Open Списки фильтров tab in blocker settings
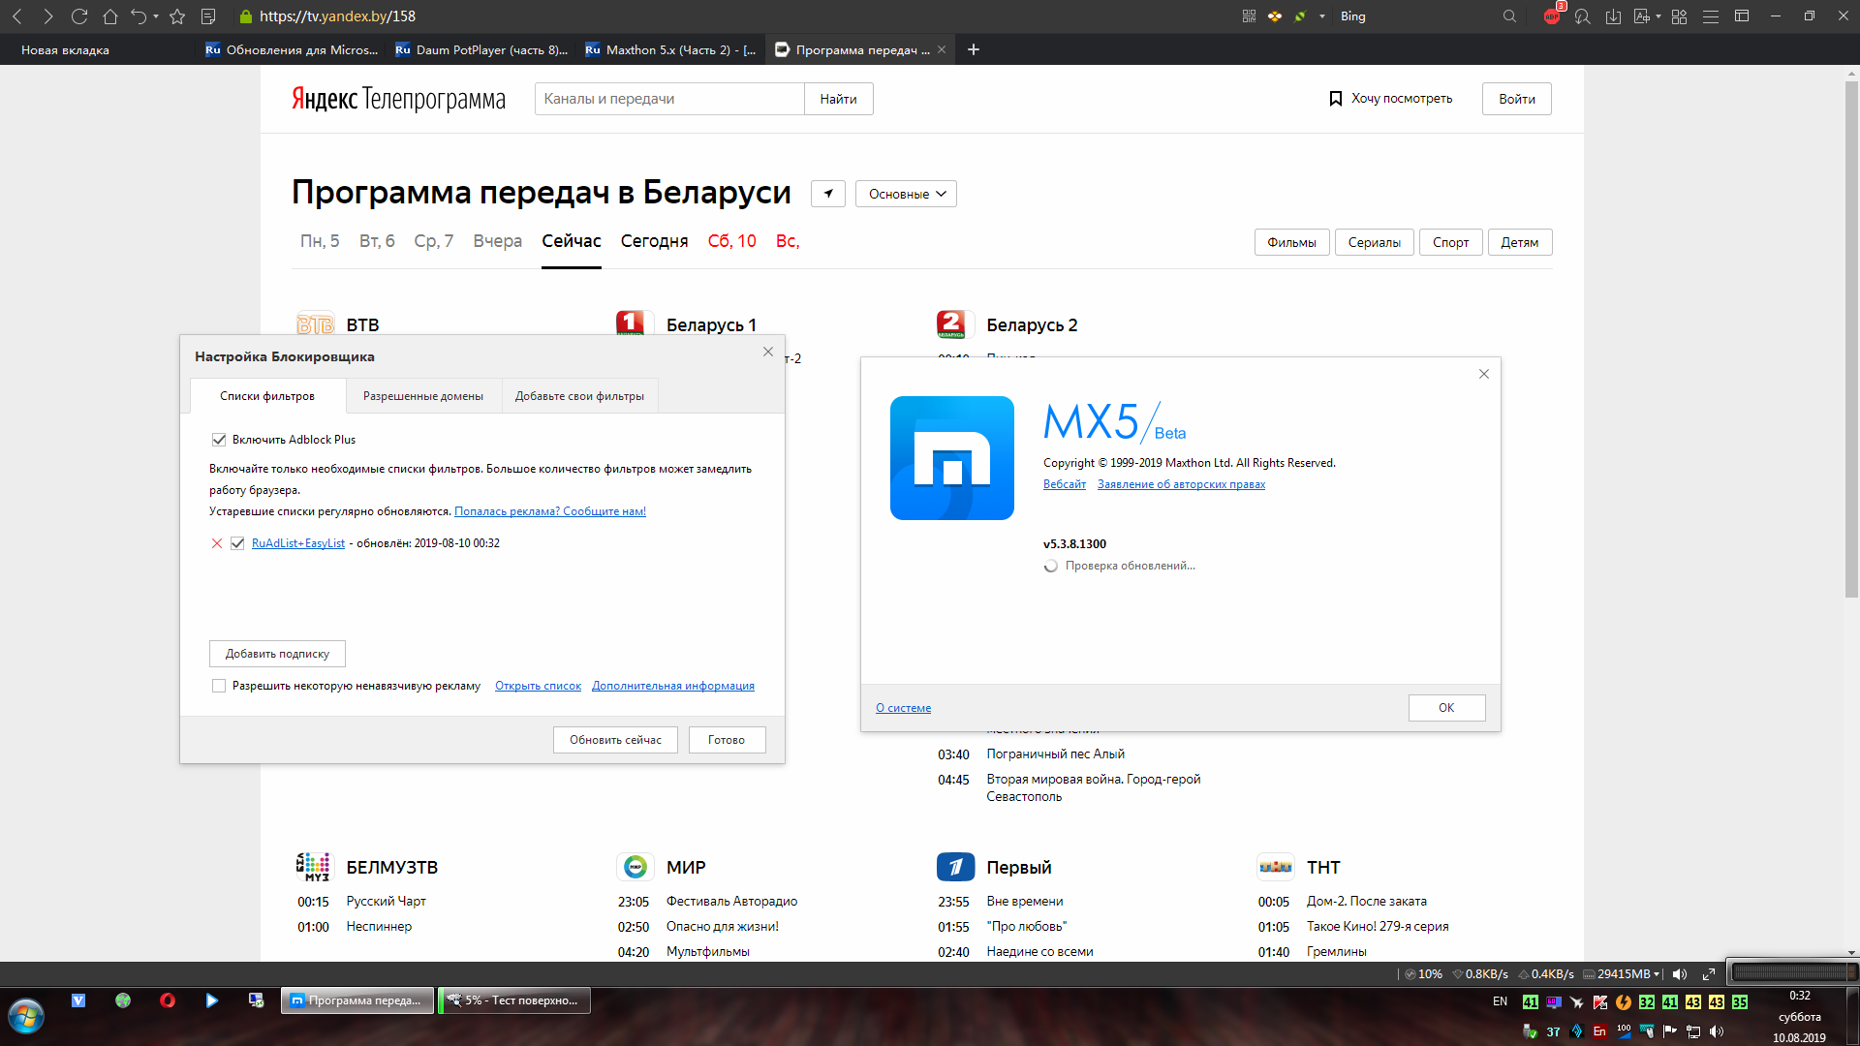Viewport: 1860px width, 1046px height. pos(267,396)
